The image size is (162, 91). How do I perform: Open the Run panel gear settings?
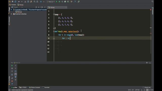click(147, 63)
